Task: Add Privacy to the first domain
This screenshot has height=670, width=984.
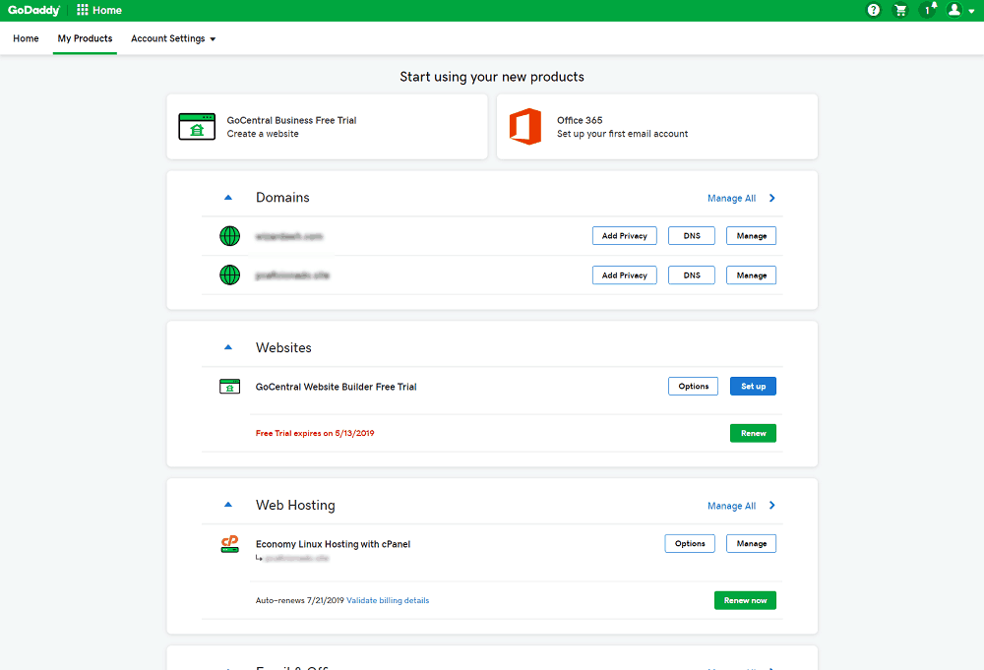Action: click(x=625, y=236)
